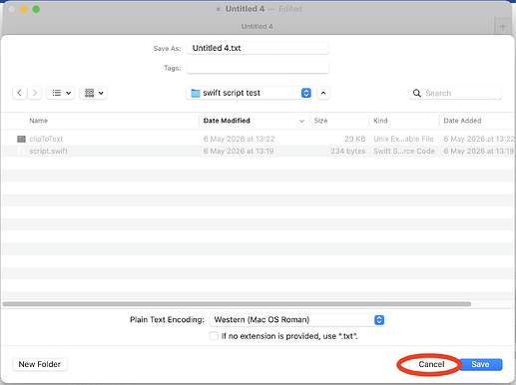
Task: Click the Tags field
Action: click(258, 68)
